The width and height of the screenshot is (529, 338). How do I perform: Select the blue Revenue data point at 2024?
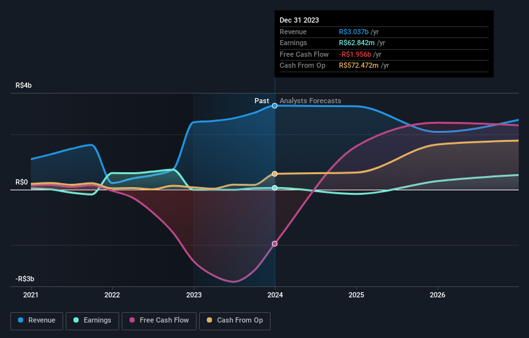[x=274, y=106]
